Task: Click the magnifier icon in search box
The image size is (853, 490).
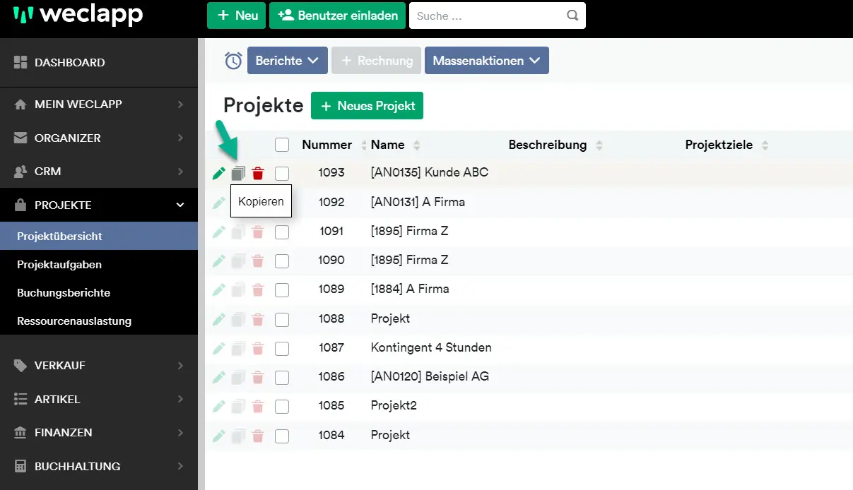Action: click(572, 16)
